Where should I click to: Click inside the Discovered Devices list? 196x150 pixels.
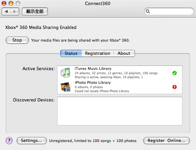tap(120, 111)
